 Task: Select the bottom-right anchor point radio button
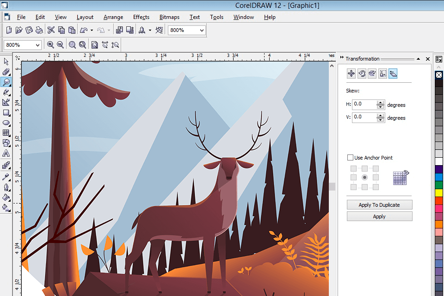[x=376, y=187]
